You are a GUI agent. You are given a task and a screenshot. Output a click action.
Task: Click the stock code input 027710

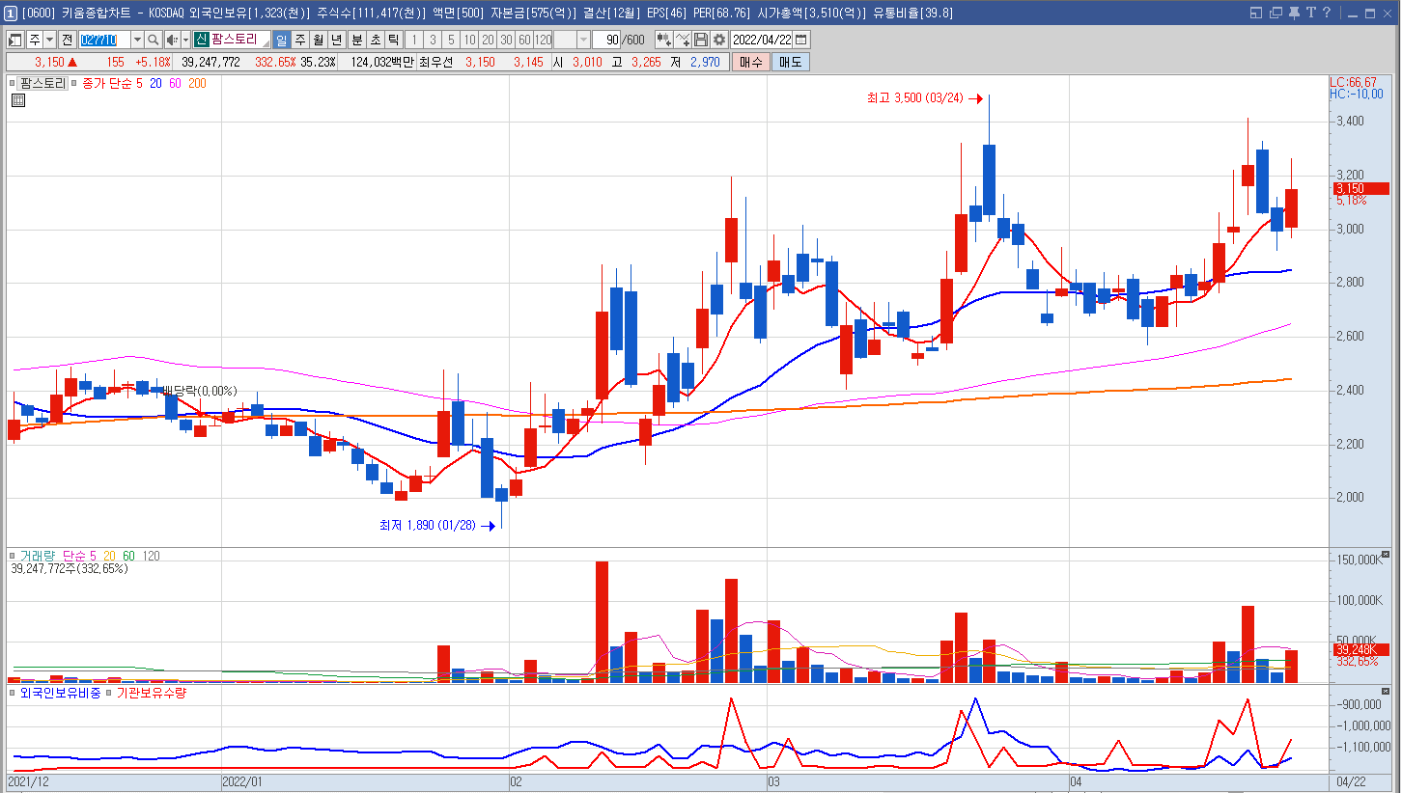point(104,40)
